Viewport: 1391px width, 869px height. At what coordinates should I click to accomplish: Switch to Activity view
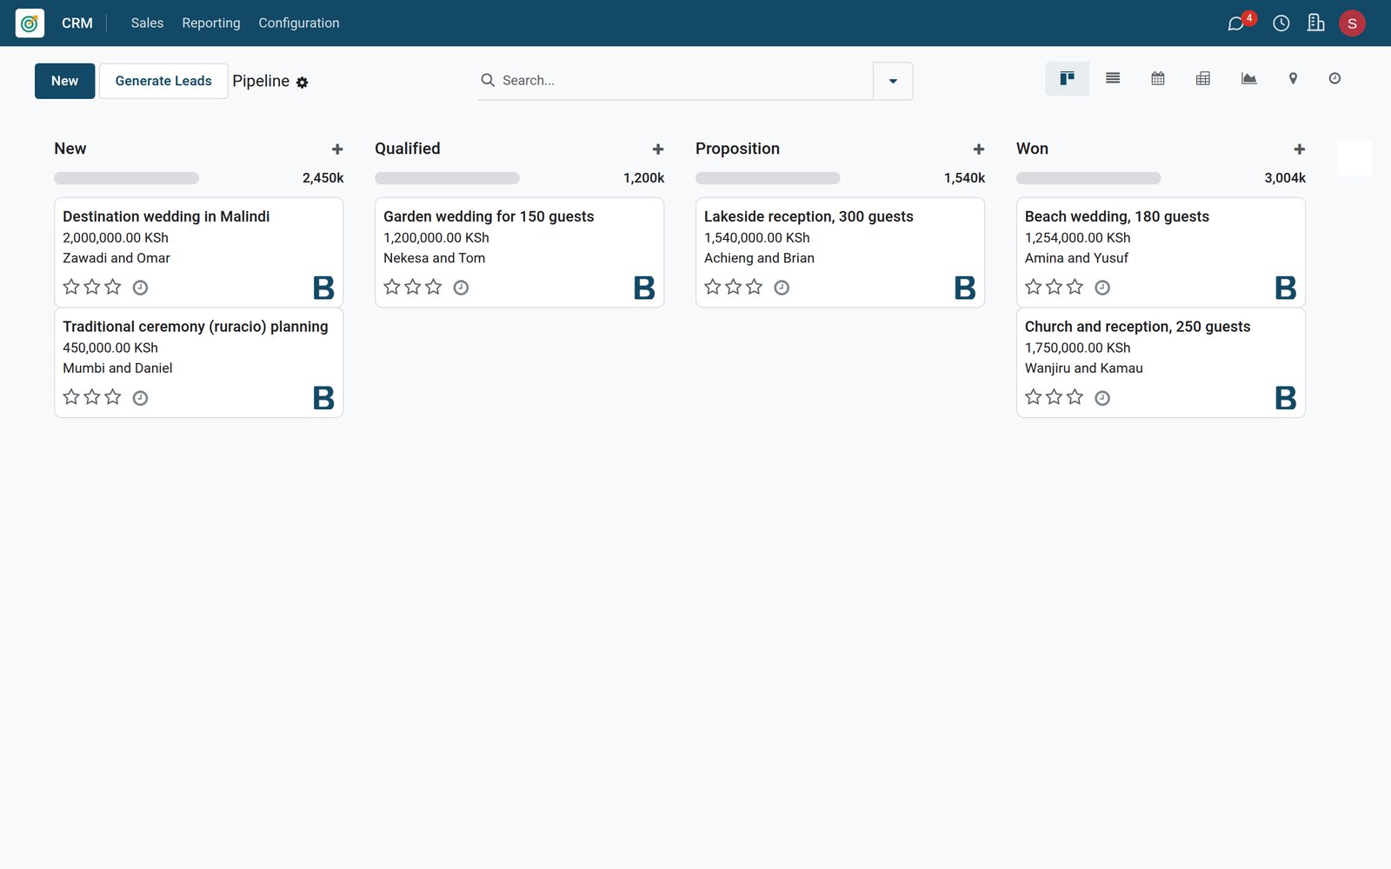coord(1334,78)
